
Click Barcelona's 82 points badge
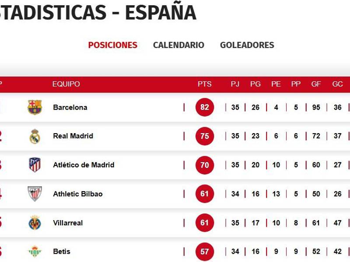(205, 107)
